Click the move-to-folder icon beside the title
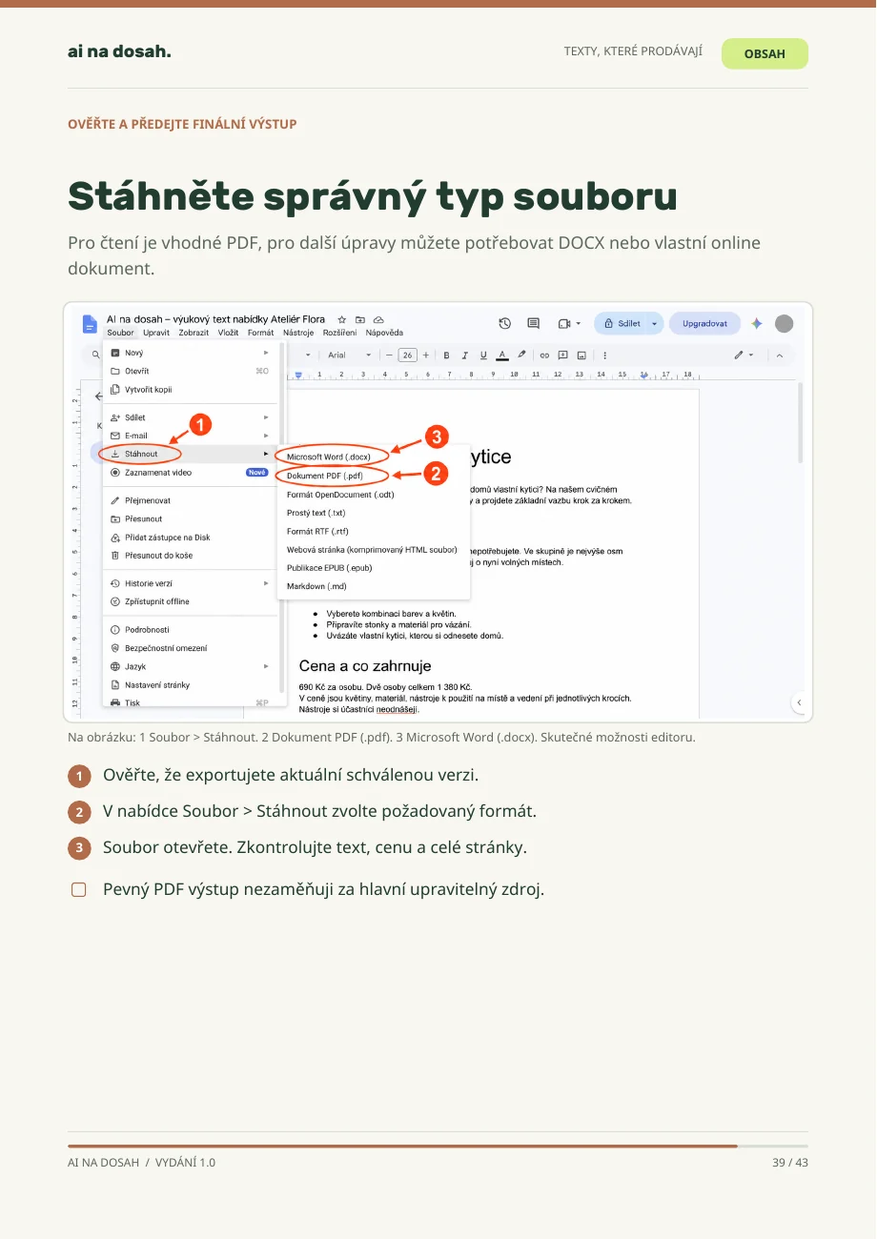Viewport: 877px width, 1239px height. tap(360, 319)
